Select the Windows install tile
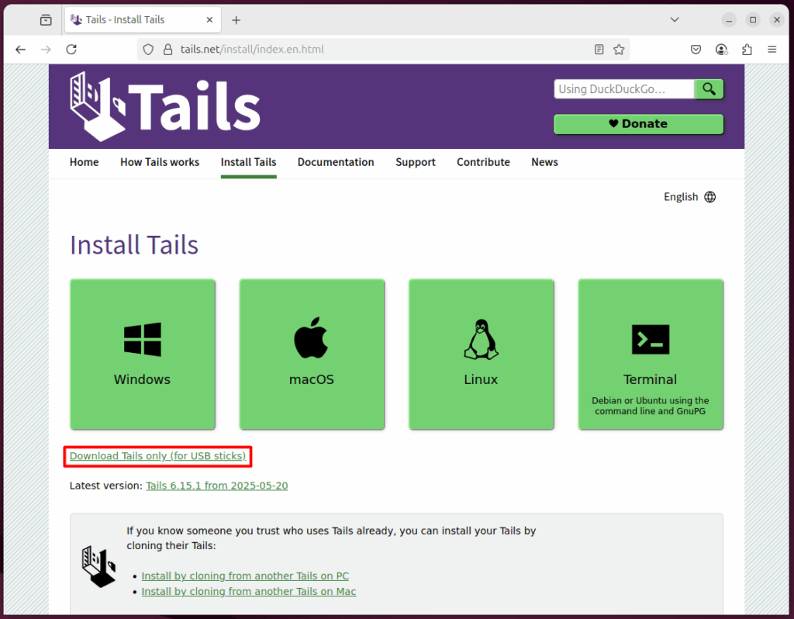The image size is (794, 619). [143, 354]
